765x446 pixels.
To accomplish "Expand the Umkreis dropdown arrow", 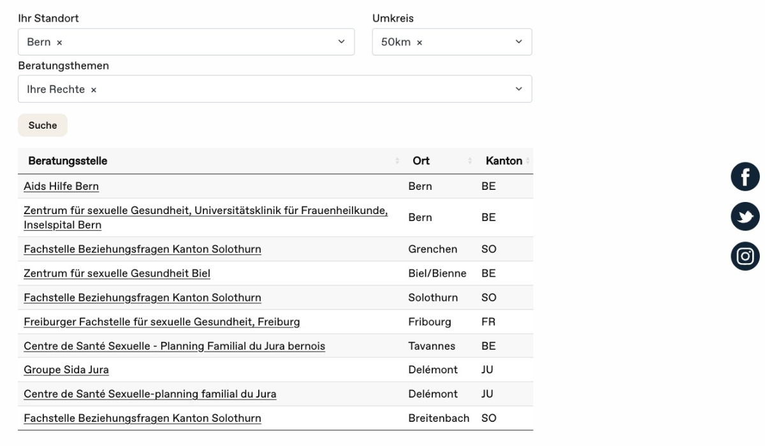I will pyautogui.click(x=518, y=42).
